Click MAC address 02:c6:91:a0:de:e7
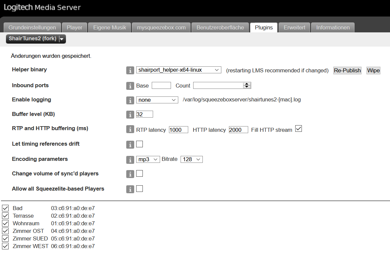 pos(73,216)
